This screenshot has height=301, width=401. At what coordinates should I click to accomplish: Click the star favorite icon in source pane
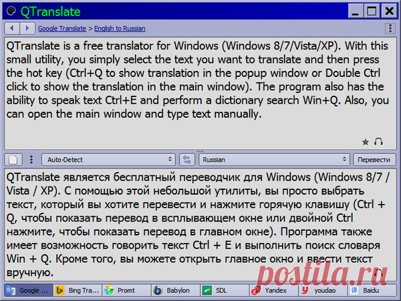click(366, 142)
